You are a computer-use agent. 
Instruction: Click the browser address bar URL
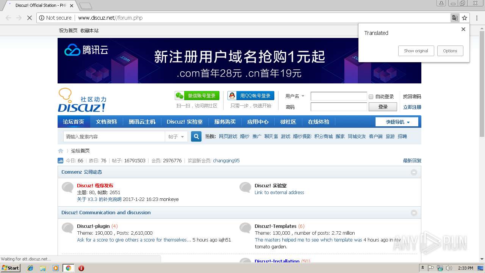[x=110, y=18]
